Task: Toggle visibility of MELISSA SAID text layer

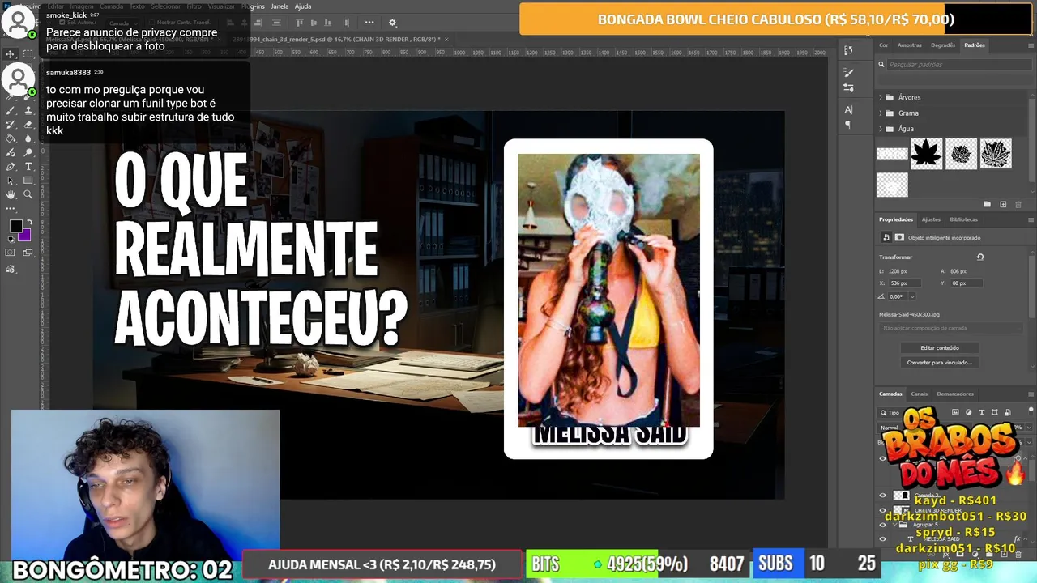Action: [883, 538]
